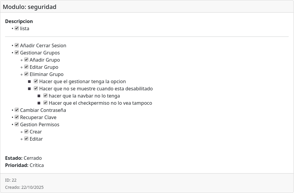Uncheck the 'Crear' checkbox
Viewport: 294px width, 193px height.
pos(26,132)
